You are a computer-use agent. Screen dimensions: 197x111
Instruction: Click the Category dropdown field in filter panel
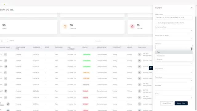tap(174, 47)
